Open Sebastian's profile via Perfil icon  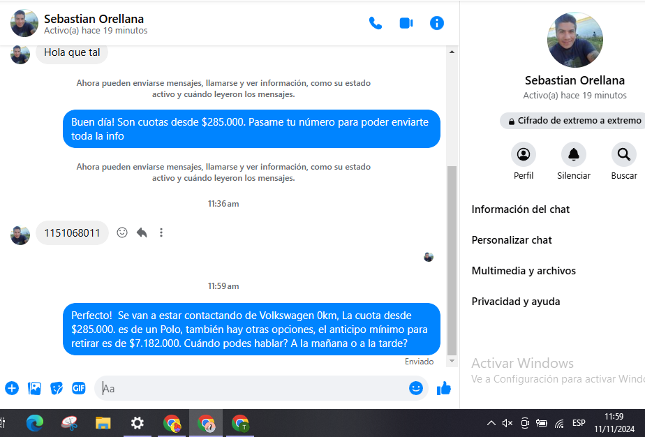524,155
